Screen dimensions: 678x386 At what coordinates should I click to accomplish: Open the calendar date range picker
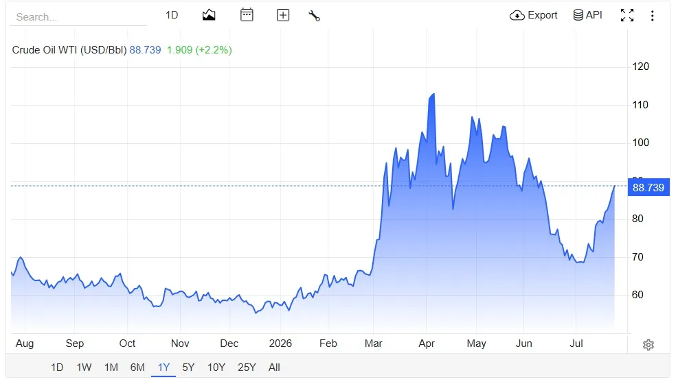tap(247, 15)
